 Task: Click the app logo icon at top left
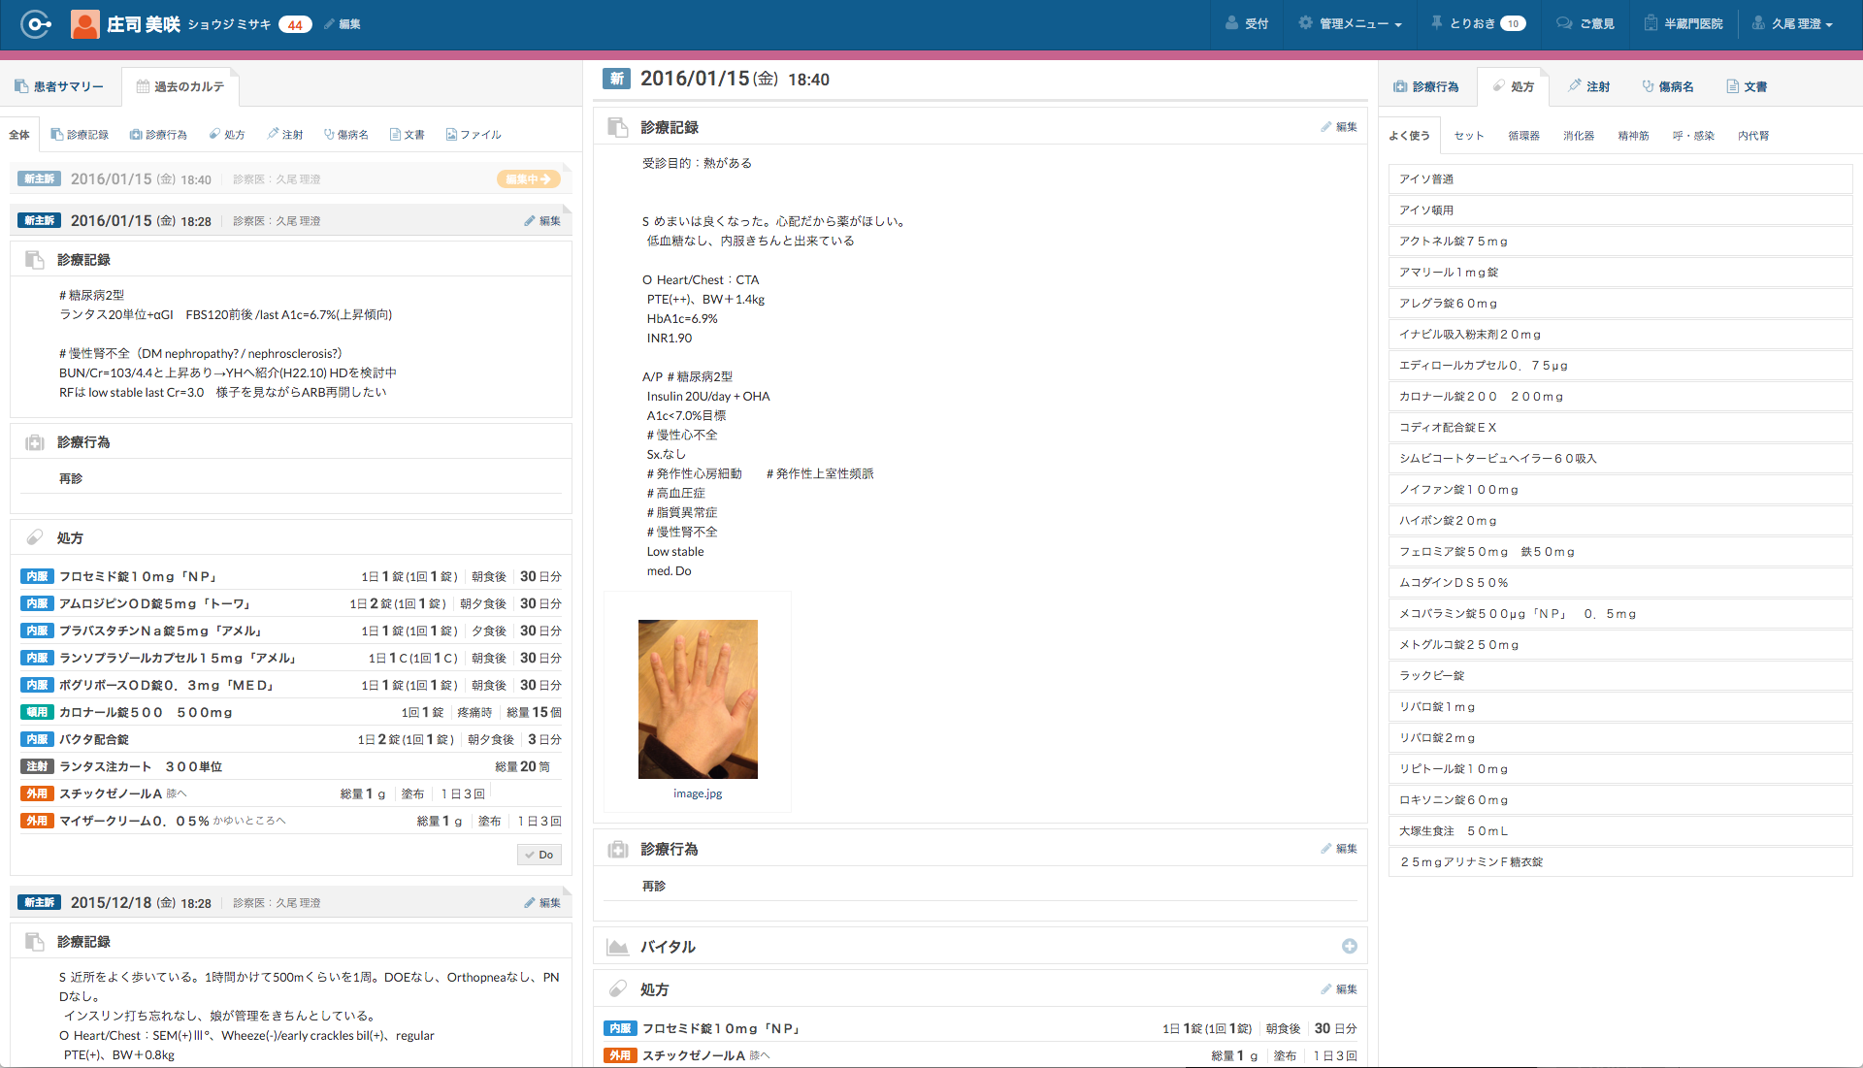pos(36,24)
